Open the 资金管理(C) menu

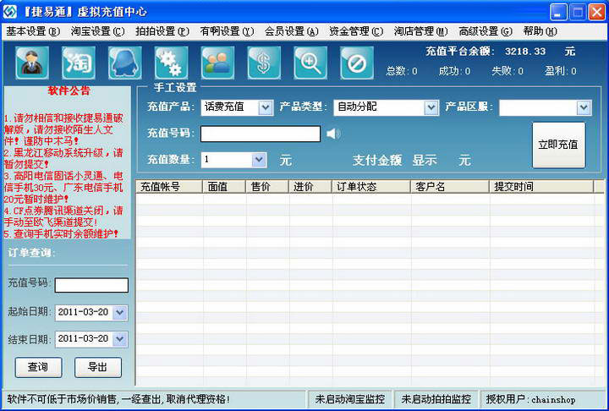356,31
